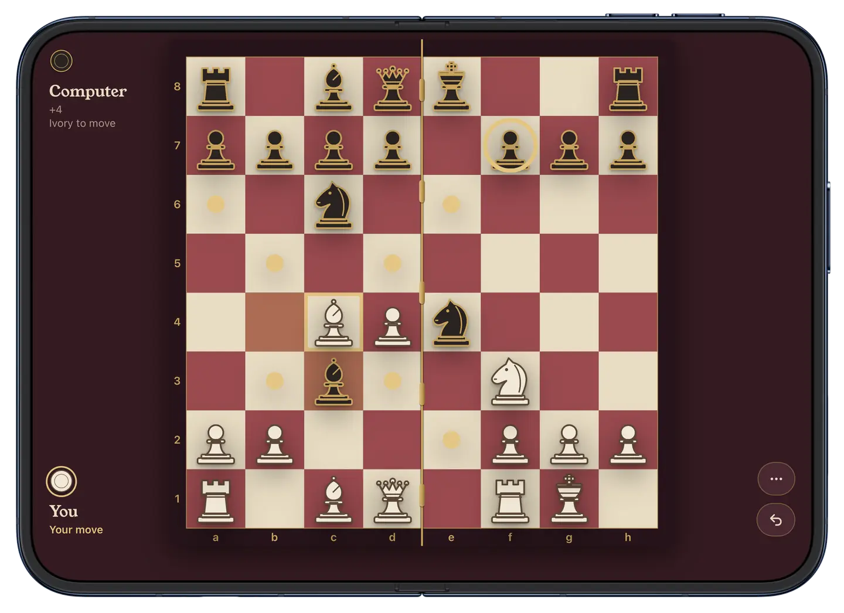Click your ivory player avatar
Viewport: 844px width, 613px height.
point(62,481)
